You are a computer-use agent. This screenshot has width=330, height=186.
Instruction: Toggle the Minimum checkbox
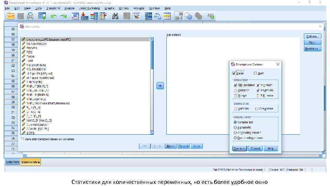pyautogui.click(x=258, y=85)
